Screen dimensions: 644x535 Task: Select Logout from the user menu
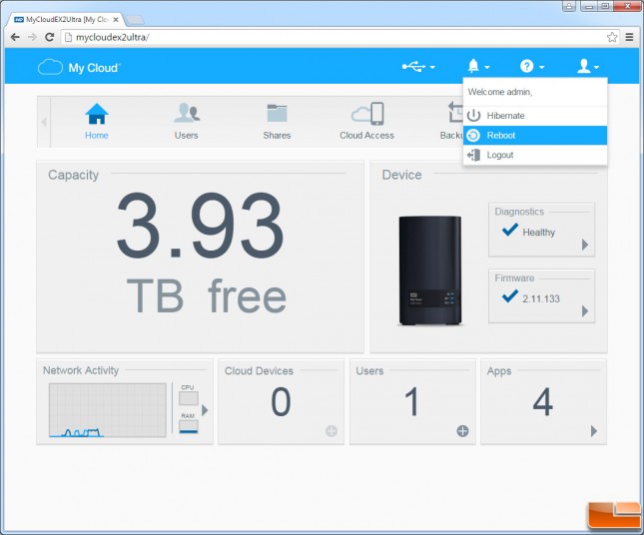[x=535, y=155]
